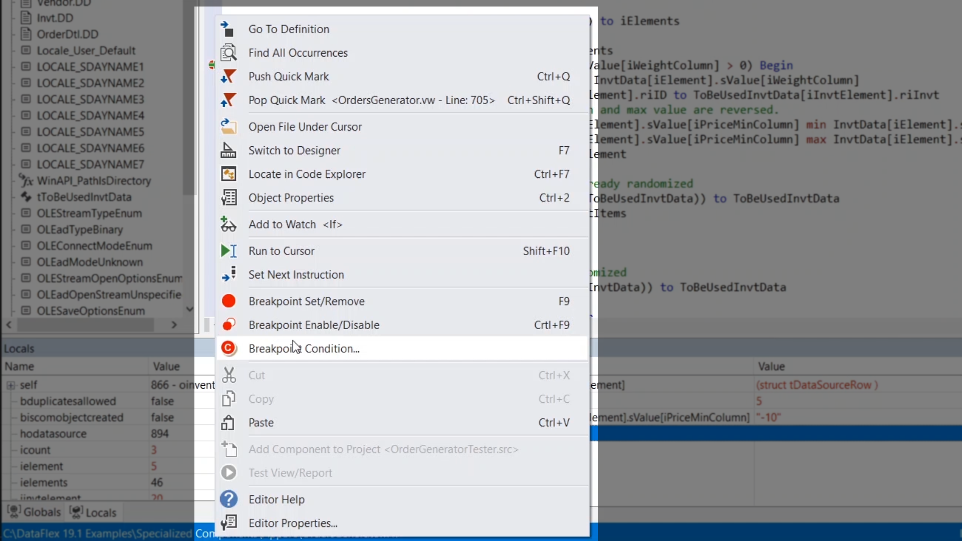
Task: Toggle Breakpoint Enable/Disable menu entry
Action: click(314, 325)
